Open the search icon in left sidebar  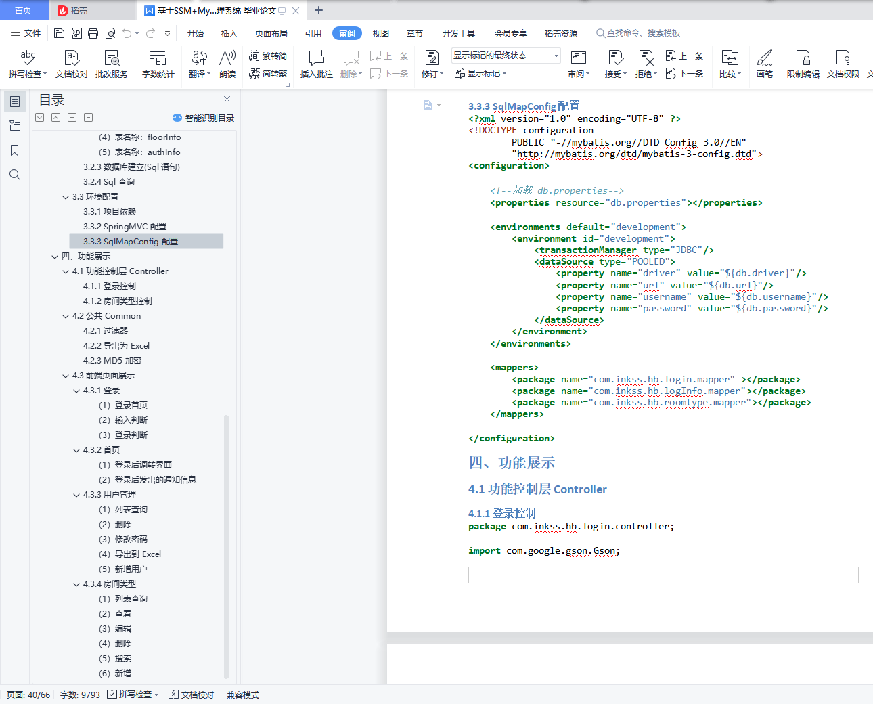[x=15, y=175]
